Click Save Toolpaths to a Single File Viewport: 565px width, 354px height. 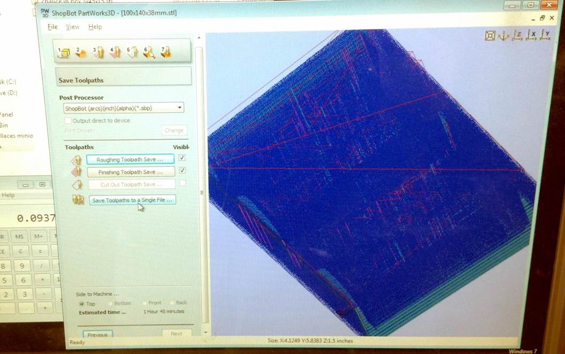point(132,200)
